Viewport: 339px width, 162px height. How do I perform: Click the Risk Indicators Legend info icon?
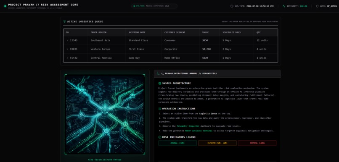click(160, 137)
